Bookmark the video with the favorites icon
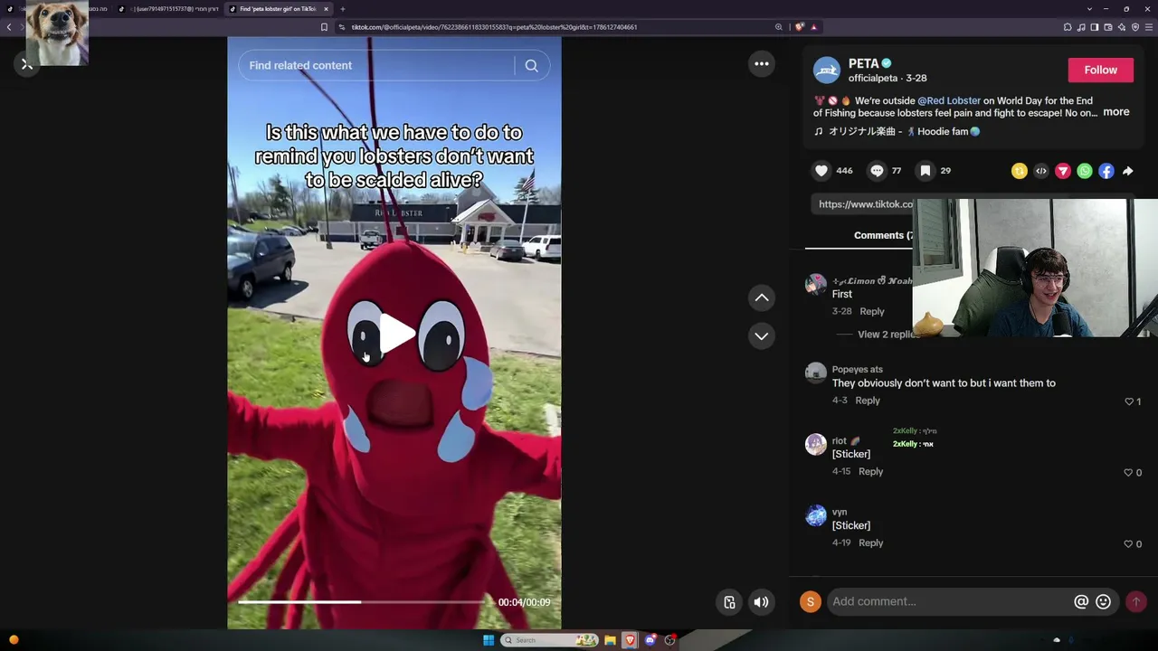Screen dimensions: 1158x651 point(925,170)
